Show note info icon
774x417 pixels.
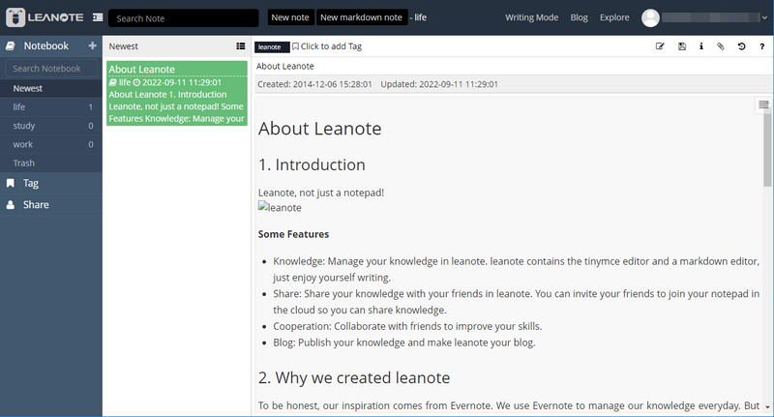tap(700, 46)
